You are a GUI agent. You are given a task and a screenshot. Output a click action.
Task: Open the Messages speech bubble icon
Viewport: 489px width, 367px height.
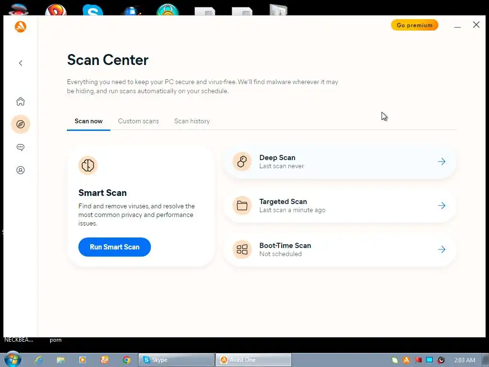(x=21, y=147)
